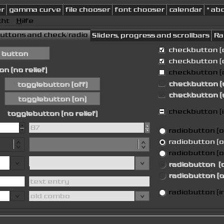Decrease the 87 spin value with down arrow
Viewport: 224px width, 224px height.
click(147, 130)
